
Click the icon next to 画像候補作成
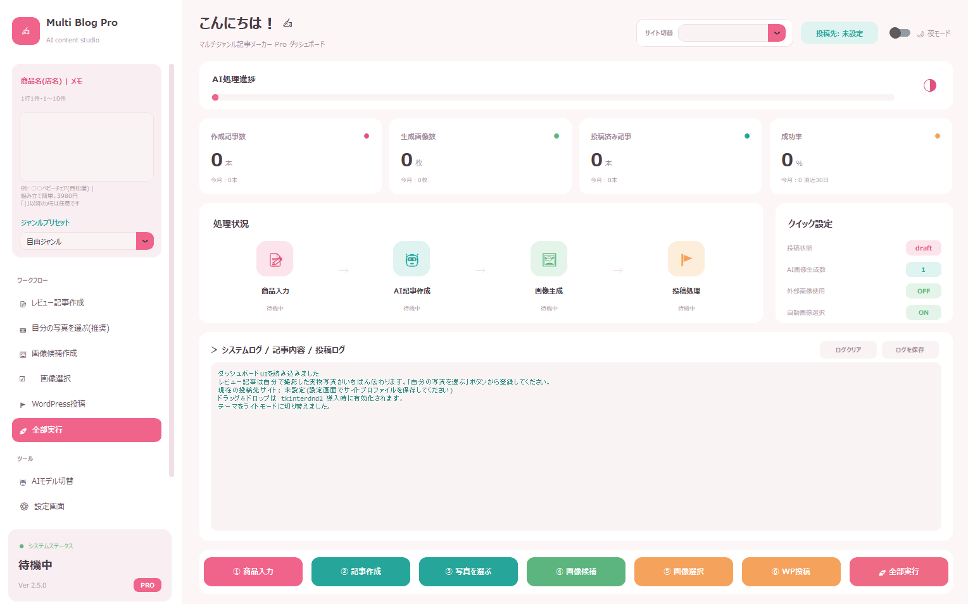[x=23, y=354]
